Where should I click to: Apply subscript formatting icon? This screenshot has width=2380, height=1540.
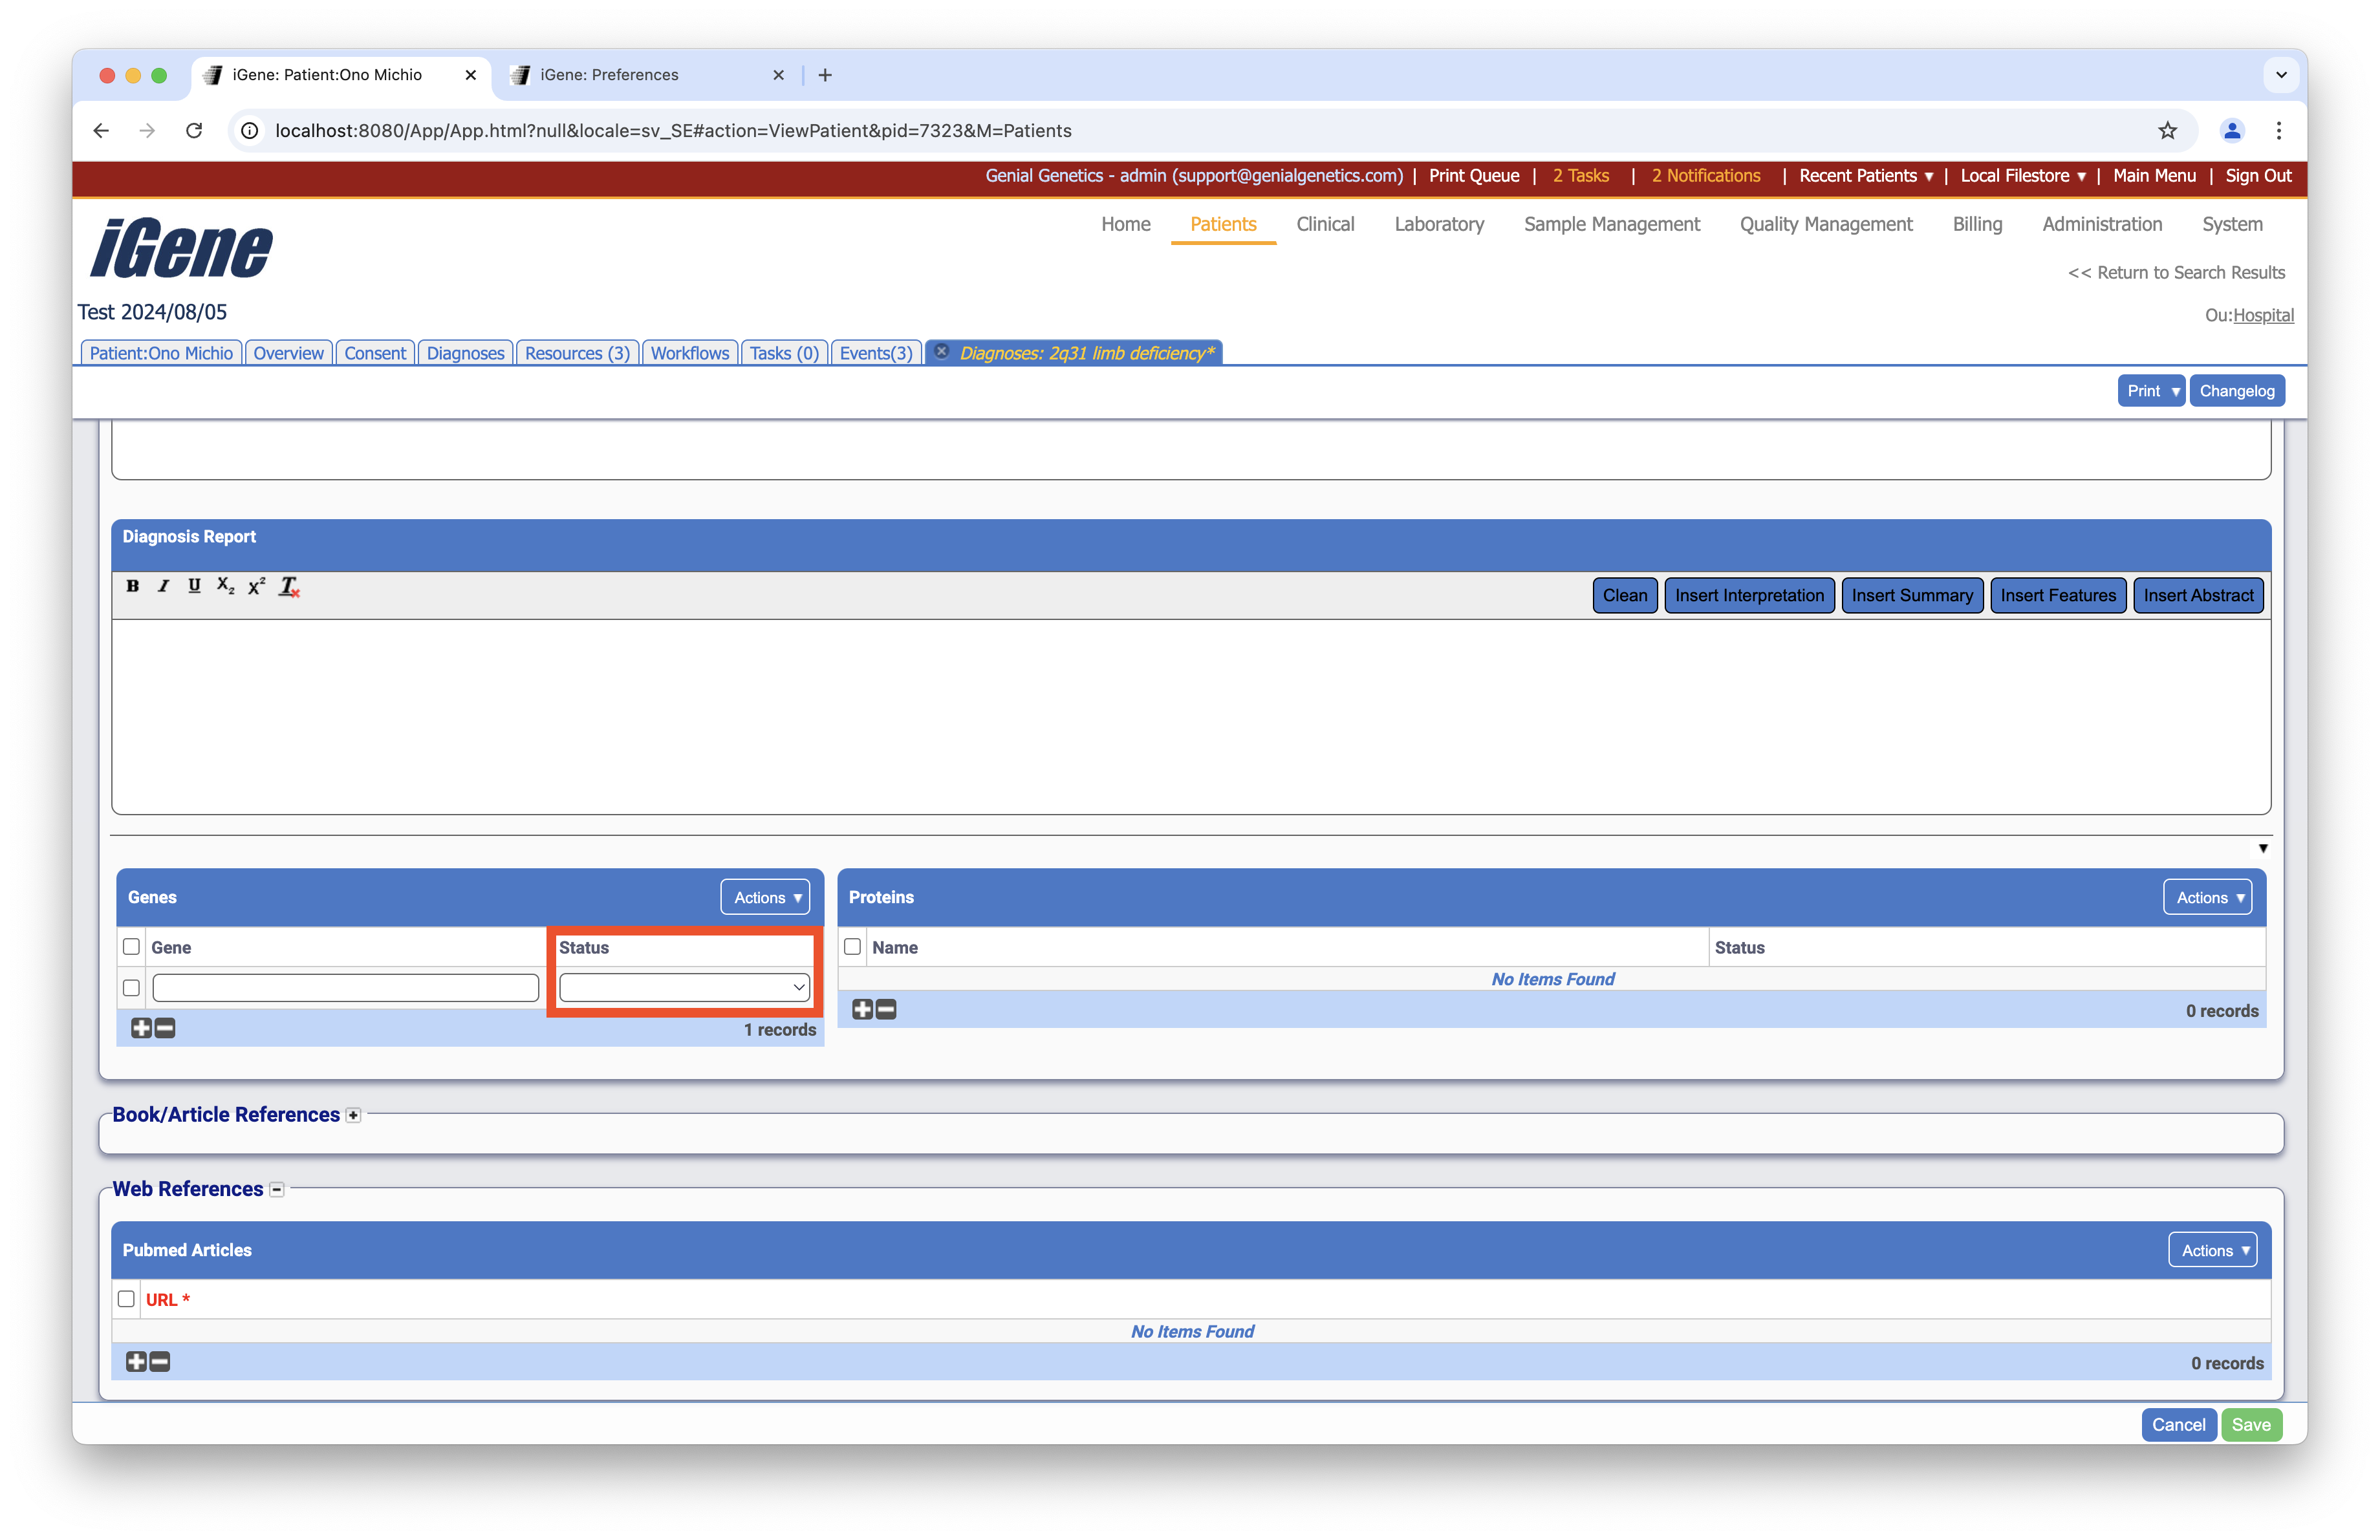click(225, 586)
